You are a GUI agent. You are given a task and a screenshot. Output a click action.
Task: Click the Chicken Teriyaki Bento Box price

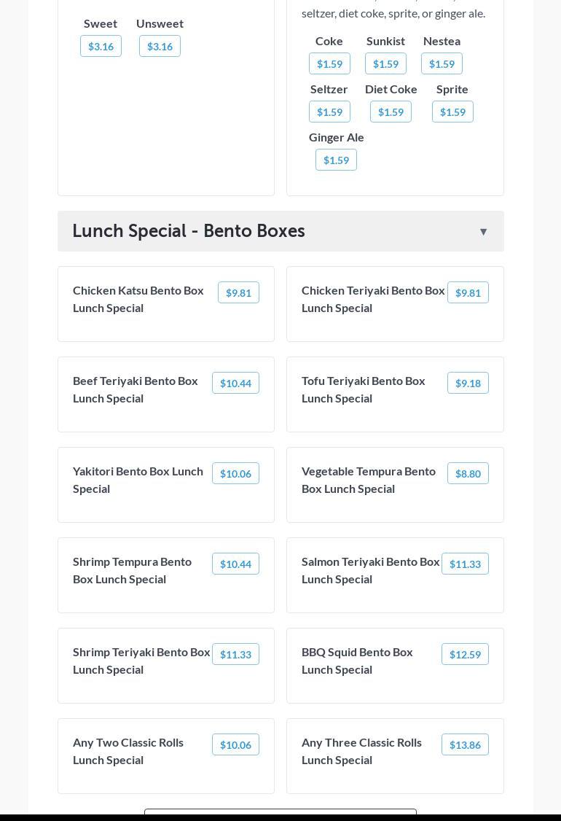point(467,292)
